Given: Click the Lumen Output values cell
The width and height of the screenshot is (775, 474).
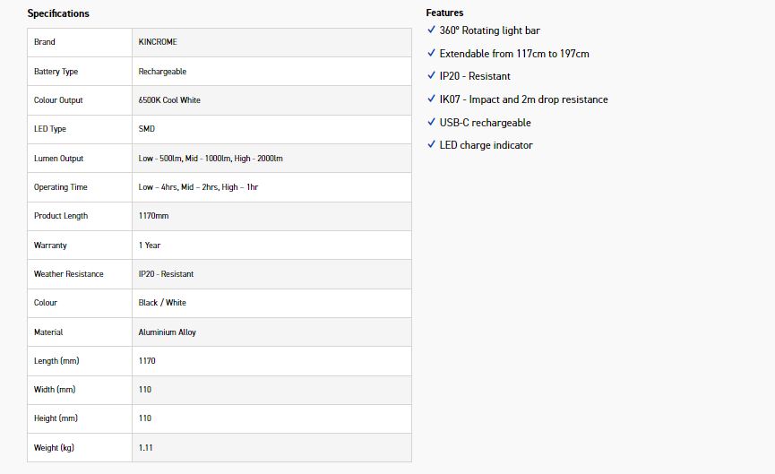Looking at the screenshot, I should pyautogui.click(x=211, y=159).
